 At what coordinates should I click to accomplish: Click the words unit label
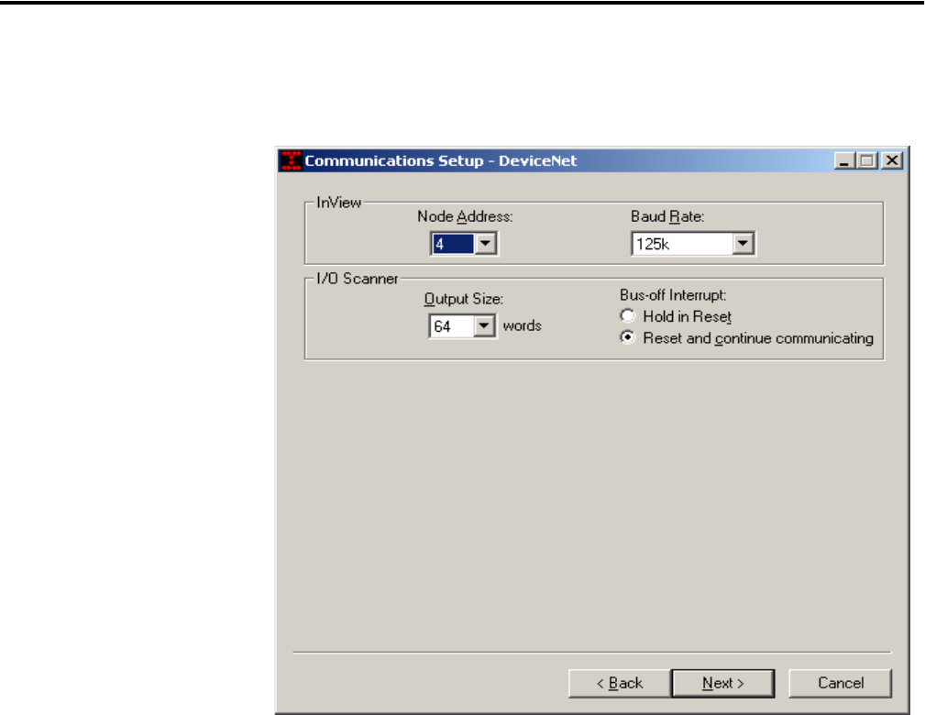point(522,325)
